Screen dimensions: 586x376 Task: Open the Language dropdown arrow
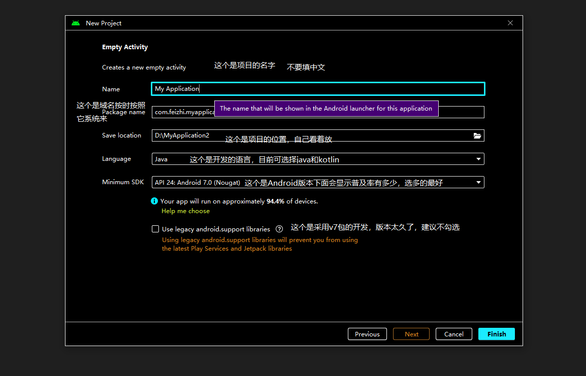[478, 159]
